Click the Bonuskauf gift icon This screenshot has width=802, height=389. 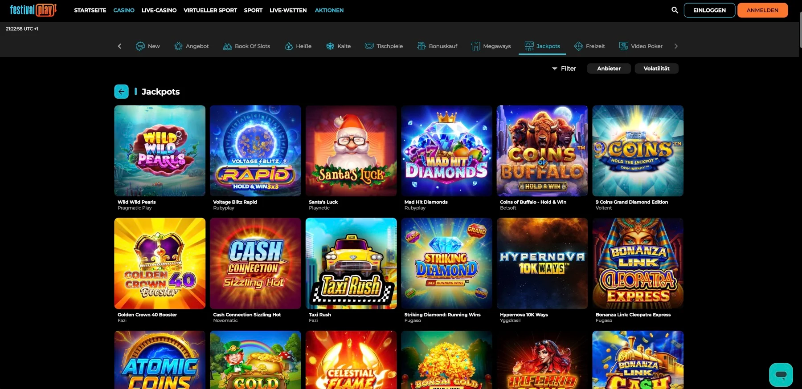coord(421,46)
